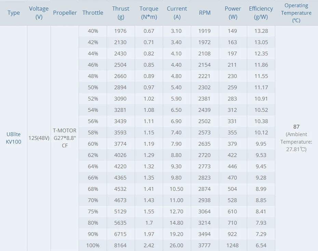Select the 2.42 torque value
This screenshot has height=251, width=318.
click(x=149, y=245)
